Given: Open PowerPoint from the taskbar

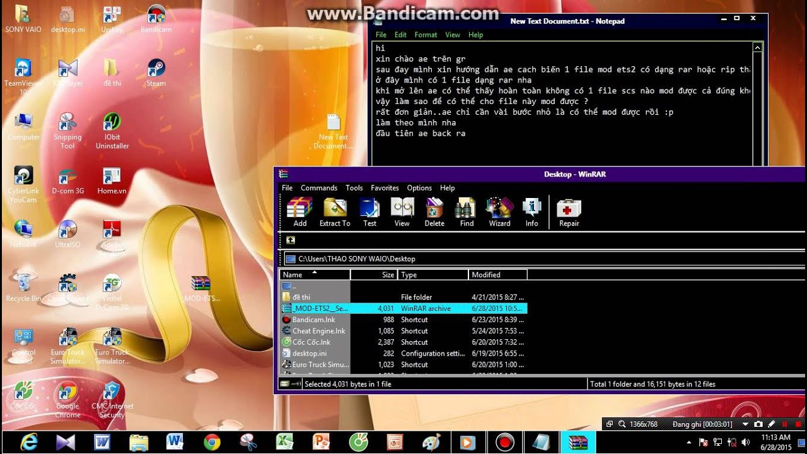Looking at the screenshot, I should (x=322, y=442).
